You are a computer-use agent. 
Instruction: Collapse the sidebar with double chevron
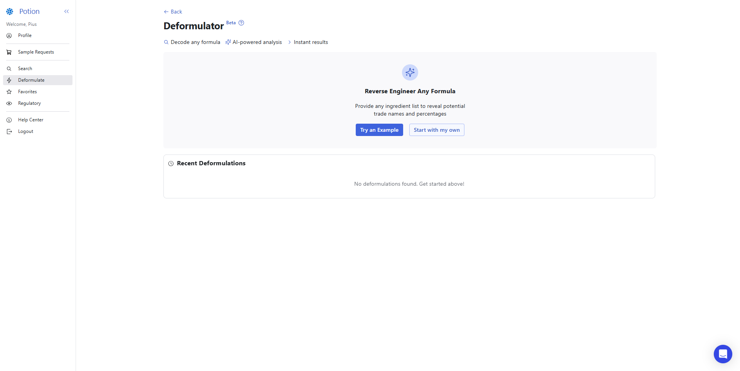[66, 12]
